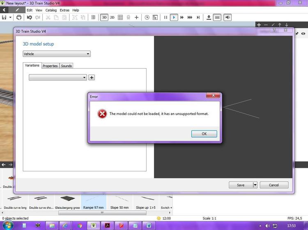Open the Extras menu
Viewport: 308px width, 230px height.
point(64,10)
